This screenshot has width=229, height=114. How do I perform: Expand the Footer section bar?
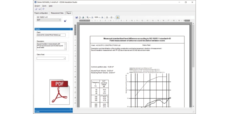(x=54, y=112)
